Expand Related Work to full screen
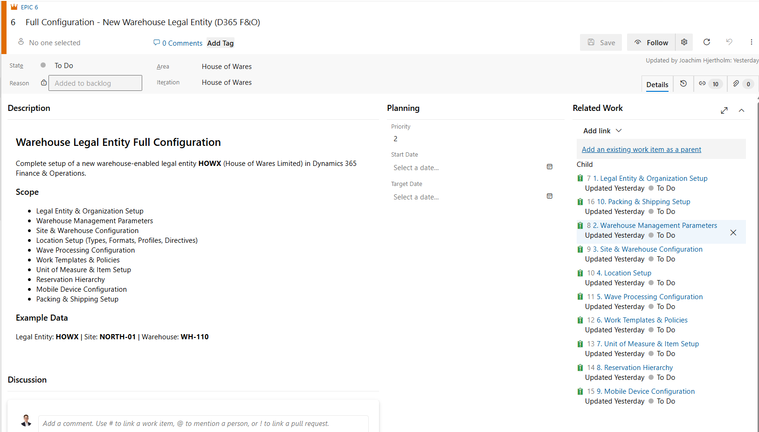759x432 pixels. [724, 110]
